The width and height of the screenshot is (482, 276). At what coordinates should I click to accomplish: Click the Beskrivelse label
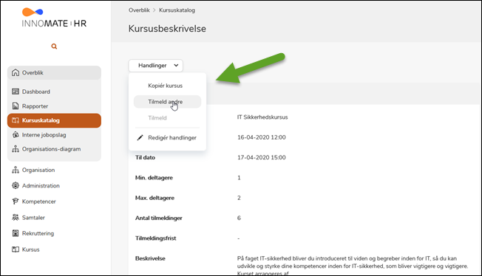(150, 258)
